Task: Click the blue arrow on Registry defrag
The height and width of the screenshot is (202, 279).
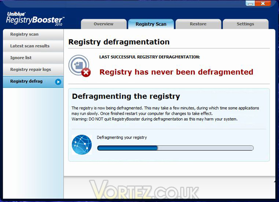Action: [58, 82]
